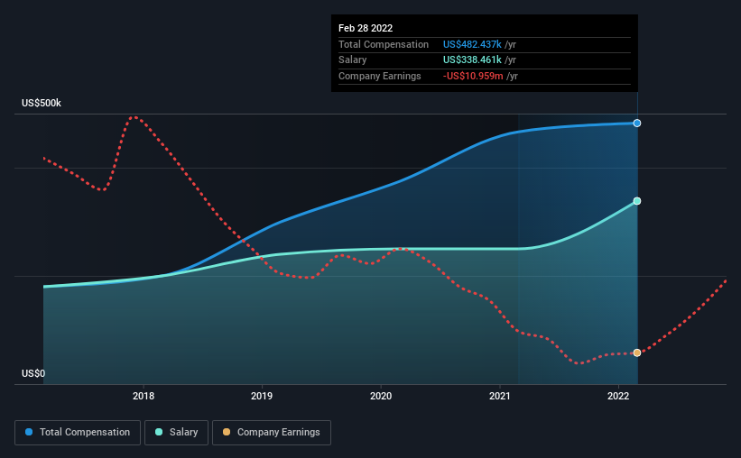Click the US$0 y-axis label
Image resolution: width=741 pixels, height=458 pixels.
(x=33, y=373)
